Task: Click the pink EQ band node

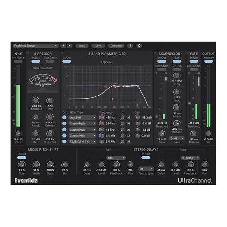Action: tap(113, 99)
